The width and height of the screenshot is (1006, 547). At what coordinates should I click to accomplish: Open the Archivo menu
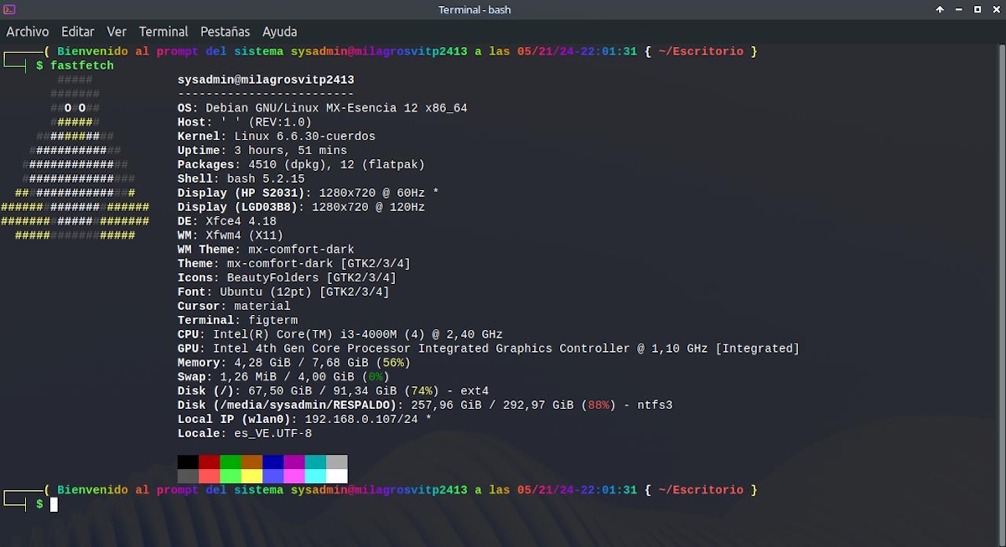[x=28, y=32]
